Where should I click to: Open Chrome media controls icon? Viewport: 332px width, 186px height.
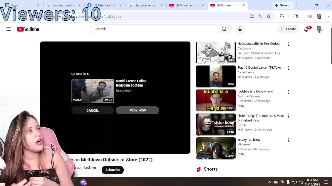click(x=310, y=16)
